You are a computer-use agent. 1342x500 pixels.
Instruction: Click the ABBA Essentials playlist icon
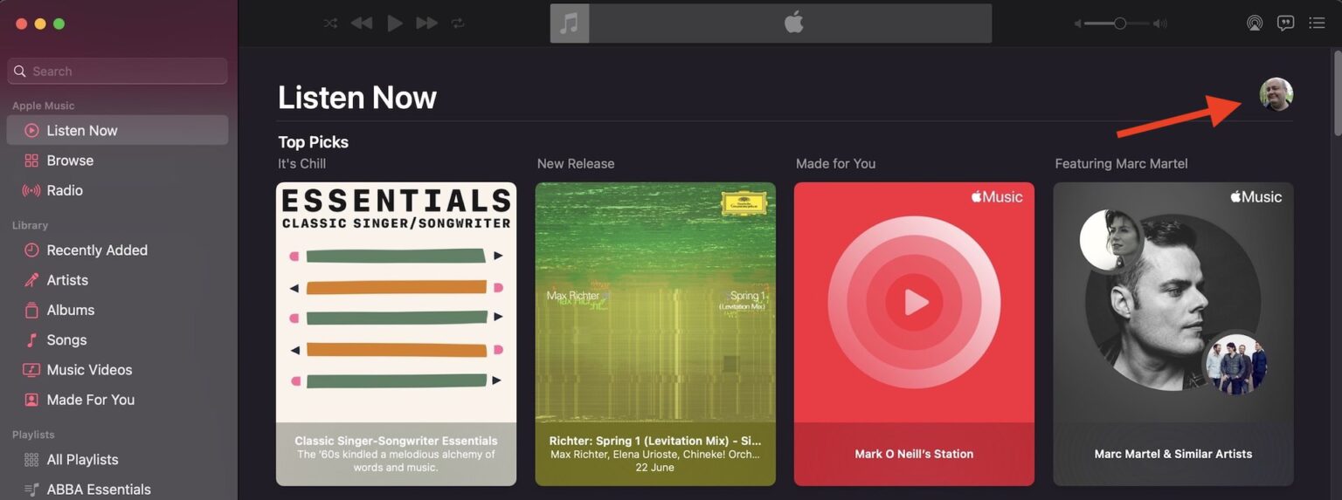click(31, 490)
